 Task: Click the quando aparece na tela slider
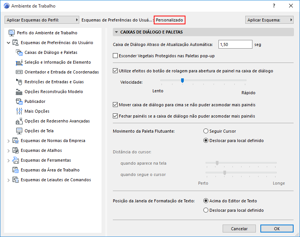point(217,163)
